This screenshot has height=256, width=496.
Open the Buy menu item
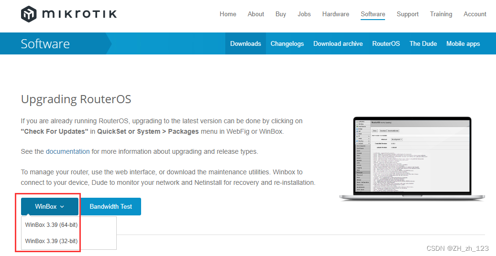click(x=281, y=14)
